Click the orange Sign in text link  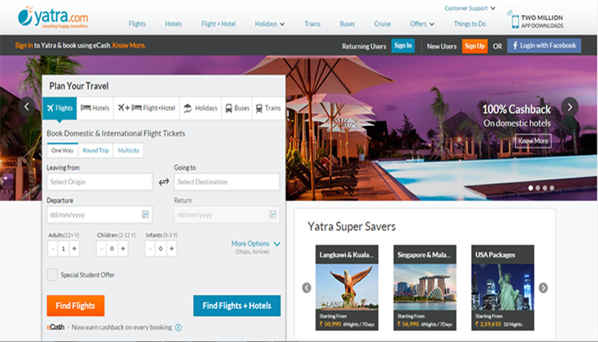tap(24, 45)
